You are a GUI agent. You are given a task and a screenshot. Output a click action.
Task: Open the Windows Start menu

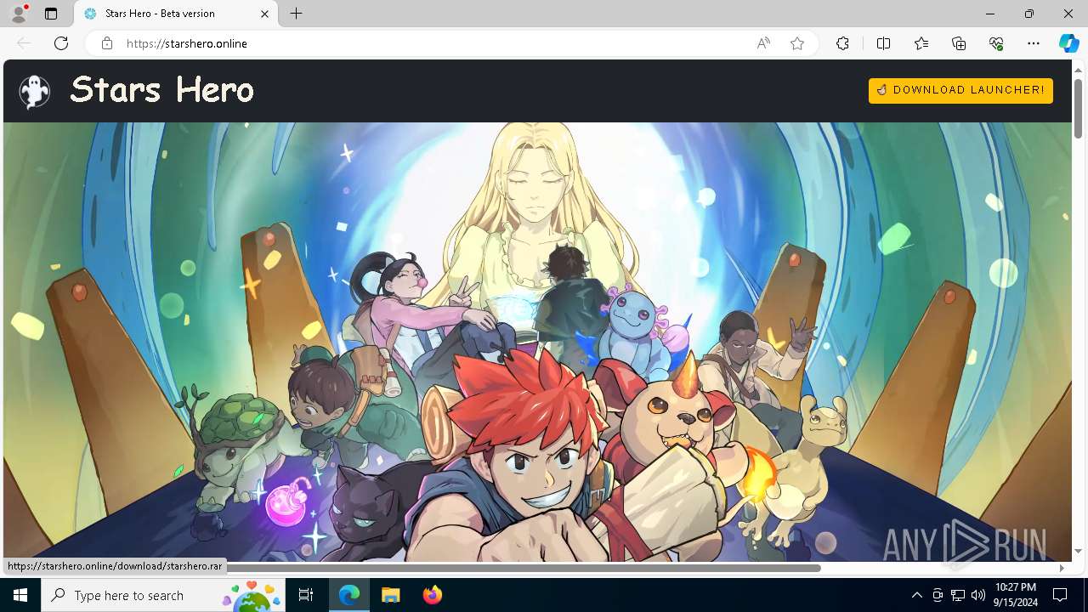(x=20, y=595)
